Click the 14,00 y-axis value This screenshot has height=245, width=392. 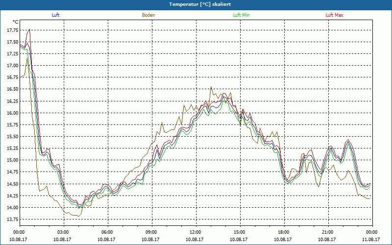(x=13, y=207)
